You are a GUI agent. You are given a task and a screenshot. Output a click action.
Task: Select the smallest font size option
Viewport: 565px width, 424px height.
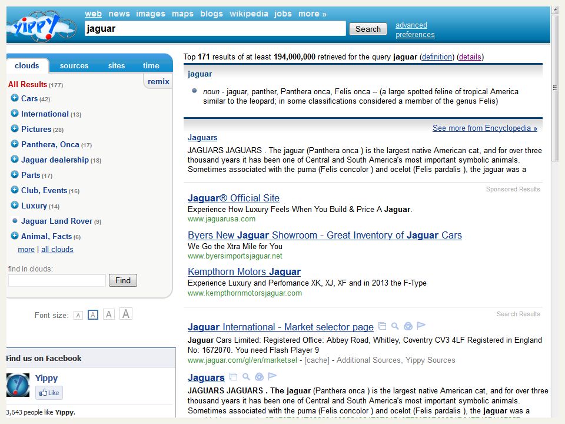point(78,316)
